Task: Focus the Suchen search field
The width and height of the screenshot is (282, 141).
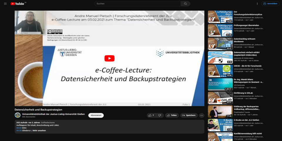Action: [137, 4]
